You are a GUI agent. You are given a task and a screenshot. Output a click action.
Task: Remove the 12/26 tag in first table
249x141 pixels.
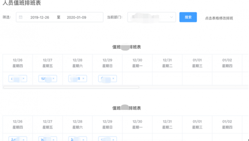click(x=23, y=78)
